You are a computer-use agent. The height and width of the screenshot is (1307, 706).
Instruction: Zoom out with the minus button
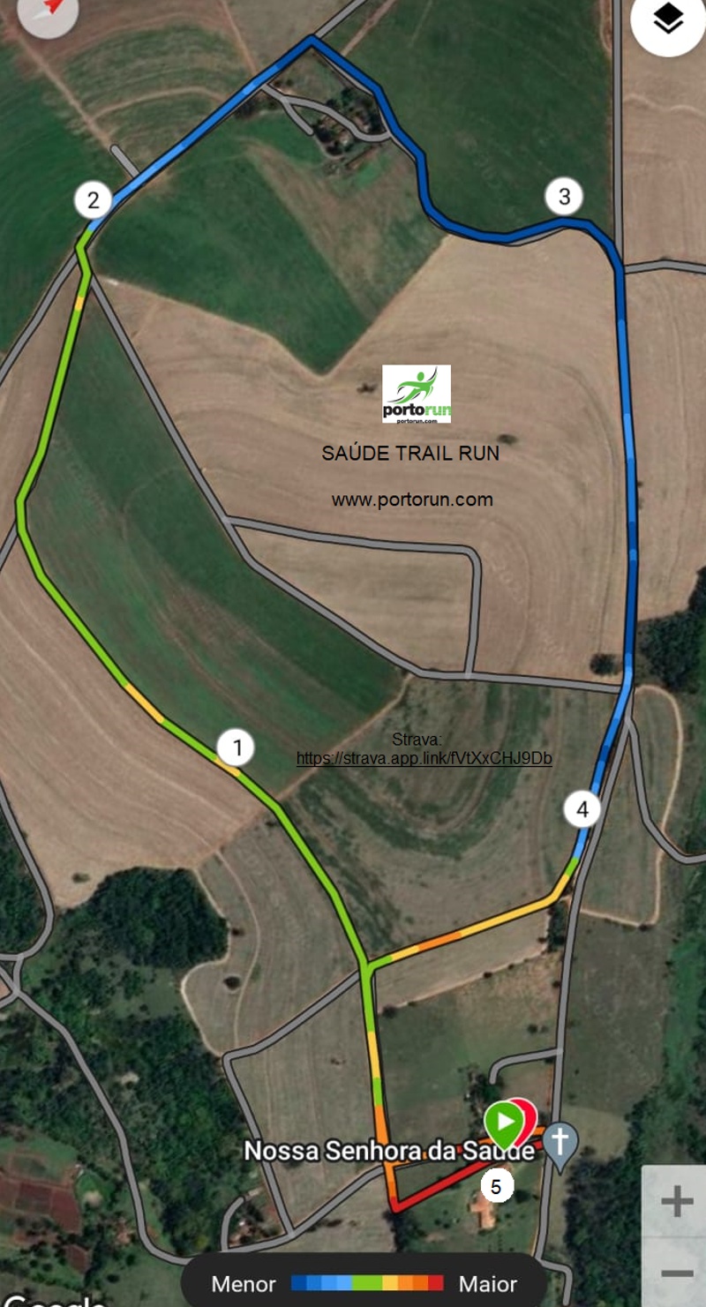tap(676, 1273)
